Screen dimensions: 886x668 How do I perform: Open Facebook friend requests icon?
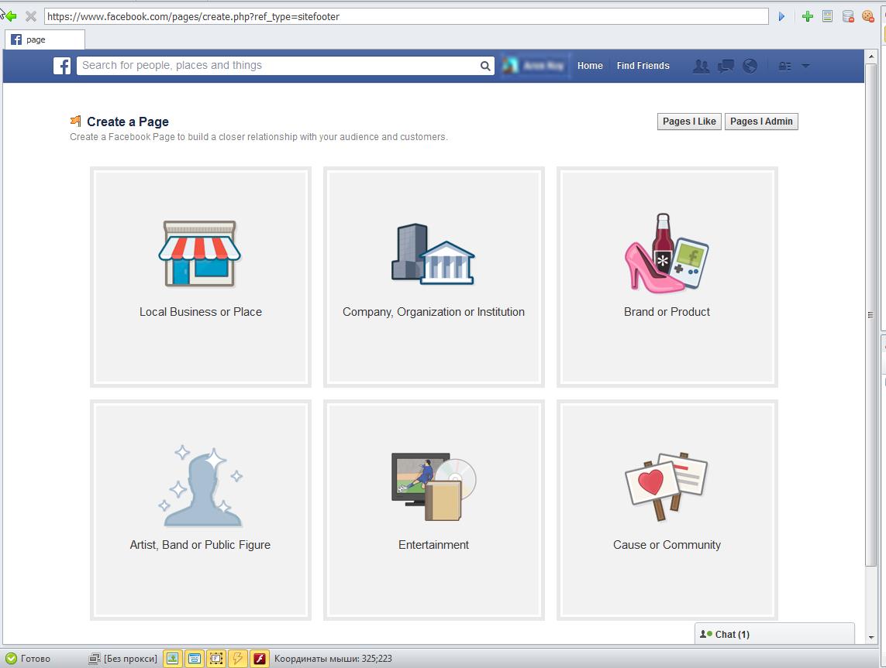point(702,66)
